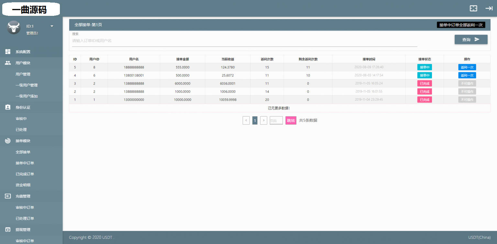
Task: Go to previous page arrow
Action: (246, 120)
